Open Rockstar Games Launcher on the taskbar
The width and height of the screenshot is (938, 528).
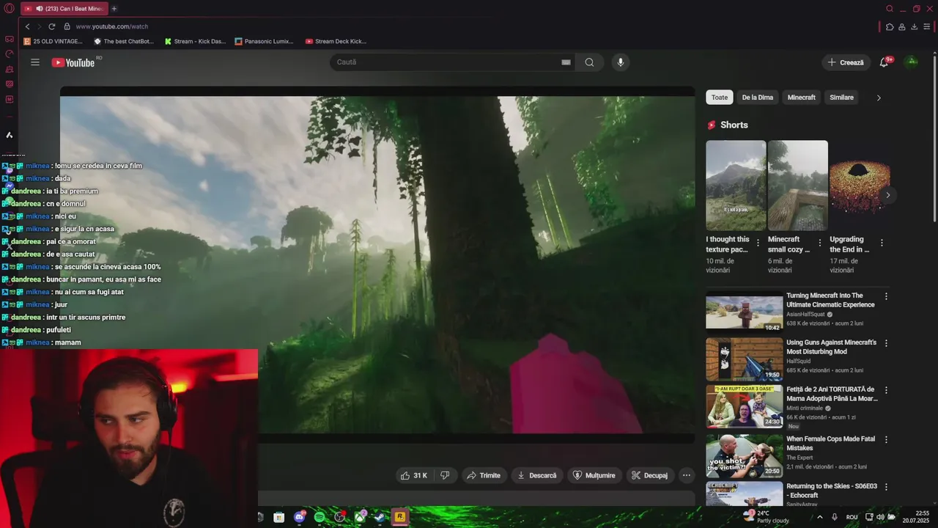pos(400,517)
